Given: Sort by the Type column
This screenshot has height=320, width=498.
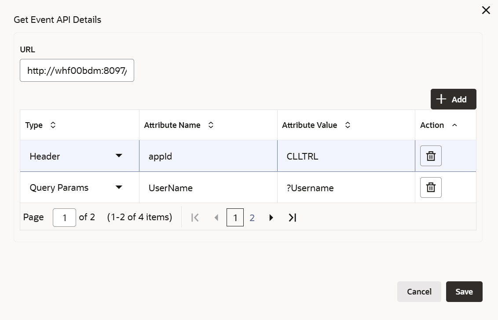Looking at the screenshot, I should (x=53, y=125).
